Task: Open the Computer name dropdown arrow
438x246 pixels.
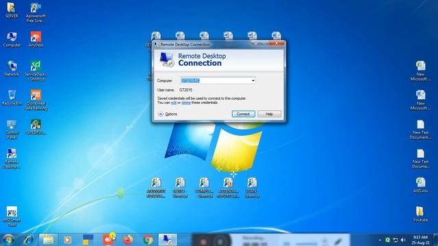Action: click(x=253, y=81)
